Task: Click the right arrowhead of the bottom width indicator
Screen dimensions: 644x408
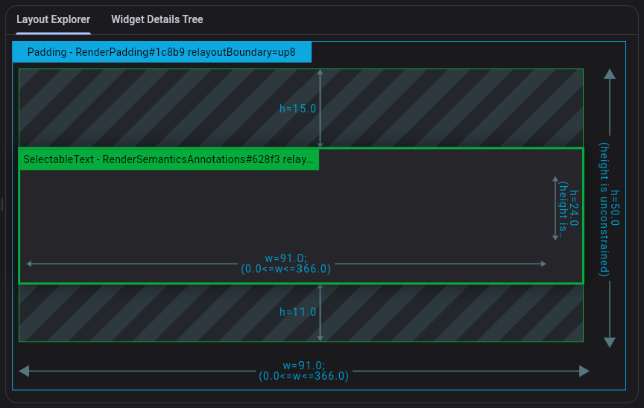Action: coord(584,371)
